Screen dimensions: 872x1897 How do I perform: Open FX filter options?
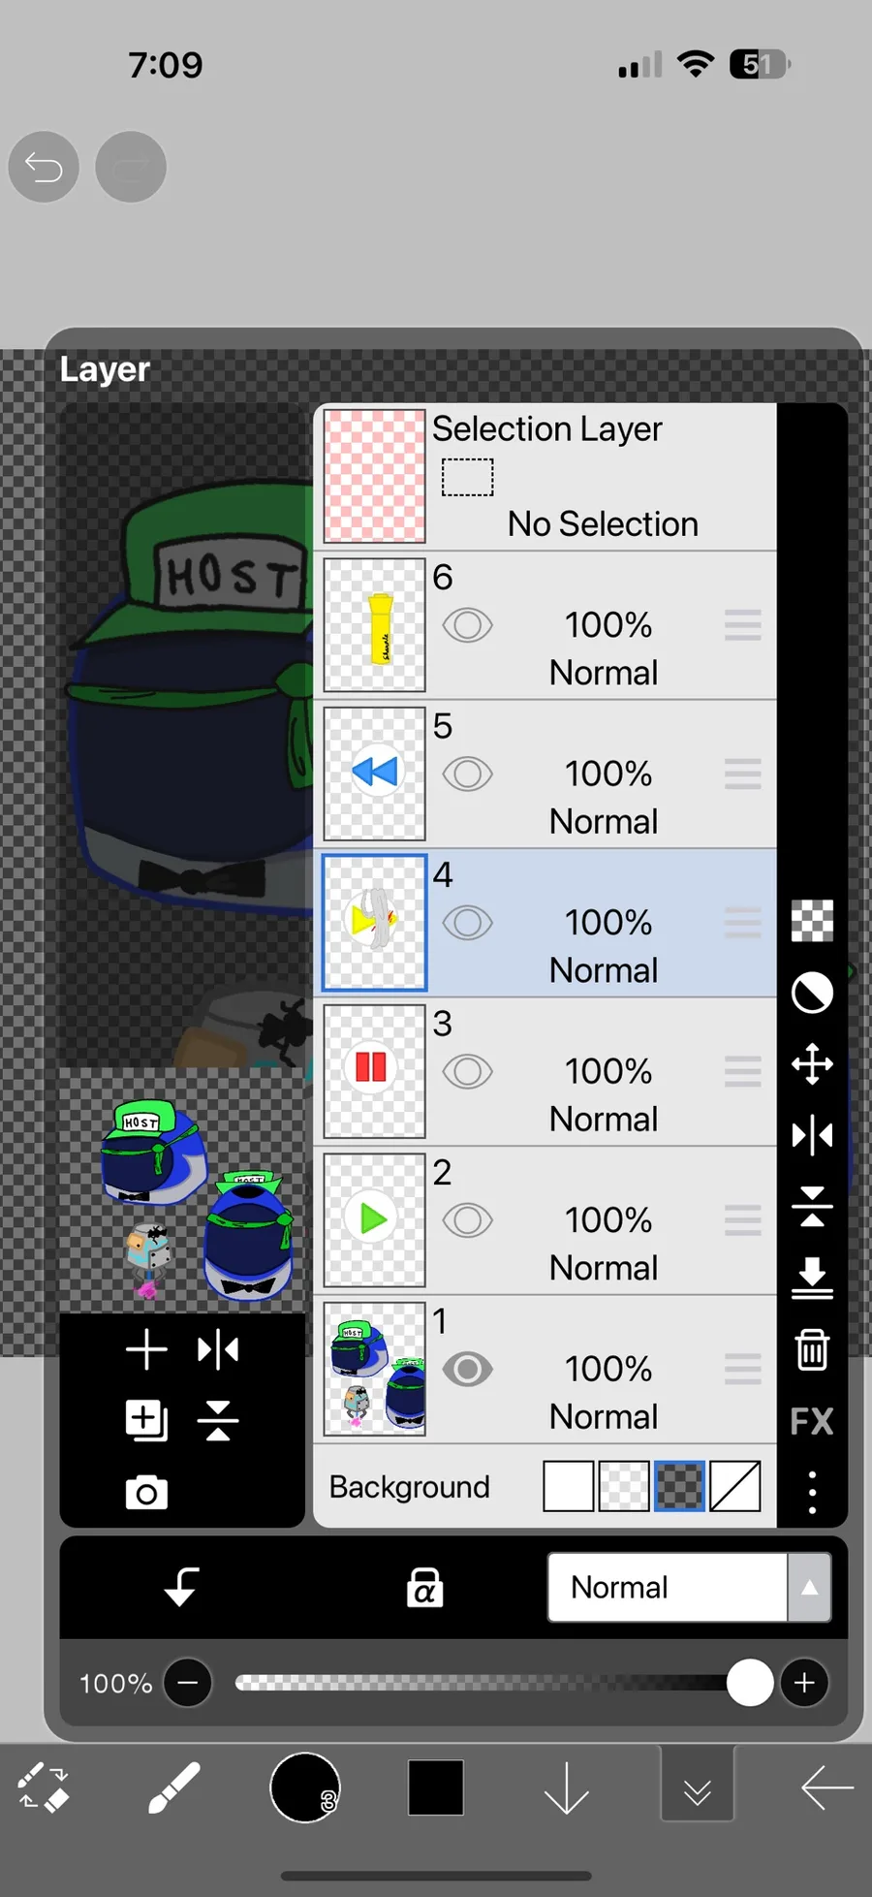pyautogui.click(x=812, y=1421)
